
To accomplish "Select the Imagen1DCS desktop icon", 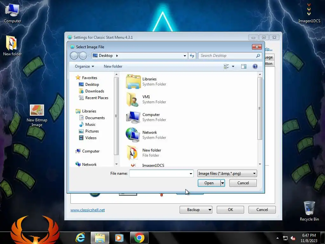I will [309, 13].
